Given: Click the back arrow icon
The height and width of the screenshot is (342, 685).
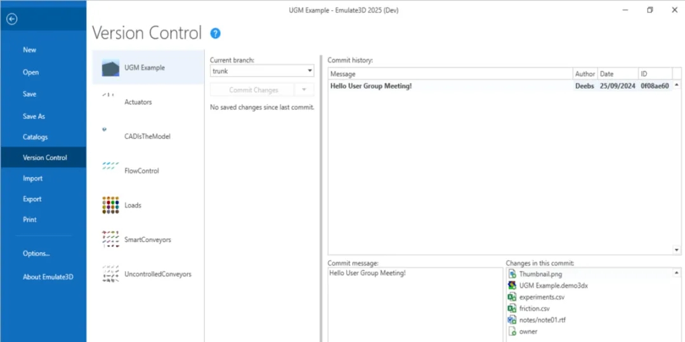Looking at the screenshot, I should pyautogui.click(x=12, y=19).
